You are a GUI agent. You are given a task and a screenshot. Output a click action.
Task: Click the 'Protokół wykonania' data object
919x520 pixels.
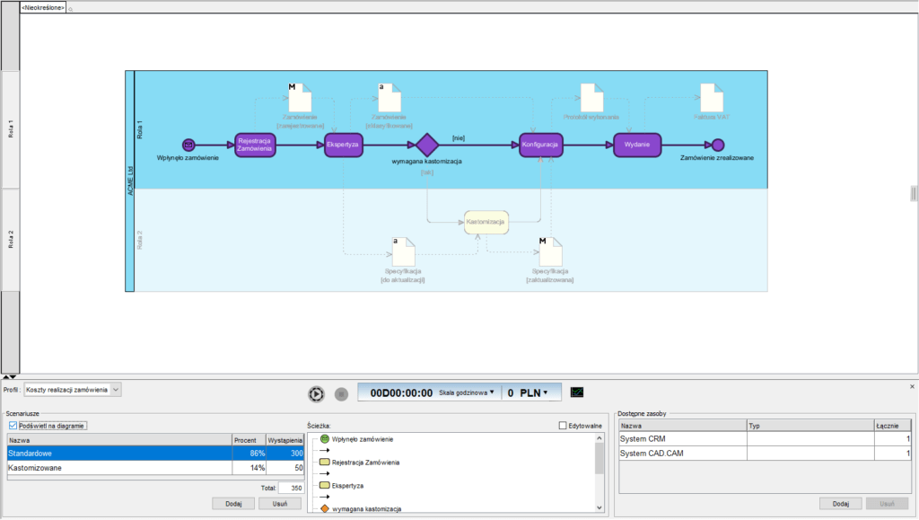click(591, 97)
